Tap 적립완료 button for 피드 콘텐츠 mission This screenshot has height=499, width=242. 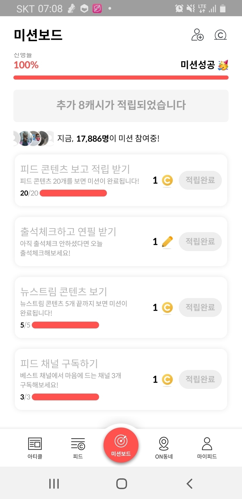pyautogui.click(x=200, y=180)
